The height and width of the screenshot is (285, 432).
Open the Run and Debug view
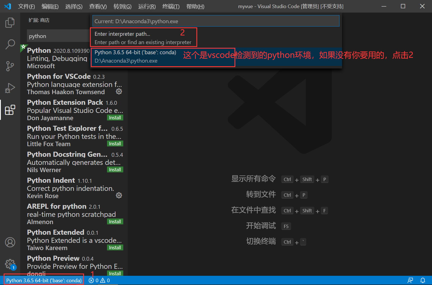[x=10, y=88]
